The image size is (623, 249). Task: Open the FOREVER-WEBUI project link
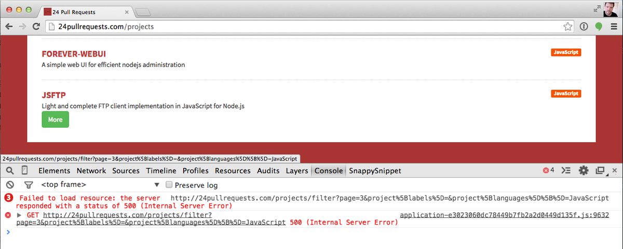(74, 54)
